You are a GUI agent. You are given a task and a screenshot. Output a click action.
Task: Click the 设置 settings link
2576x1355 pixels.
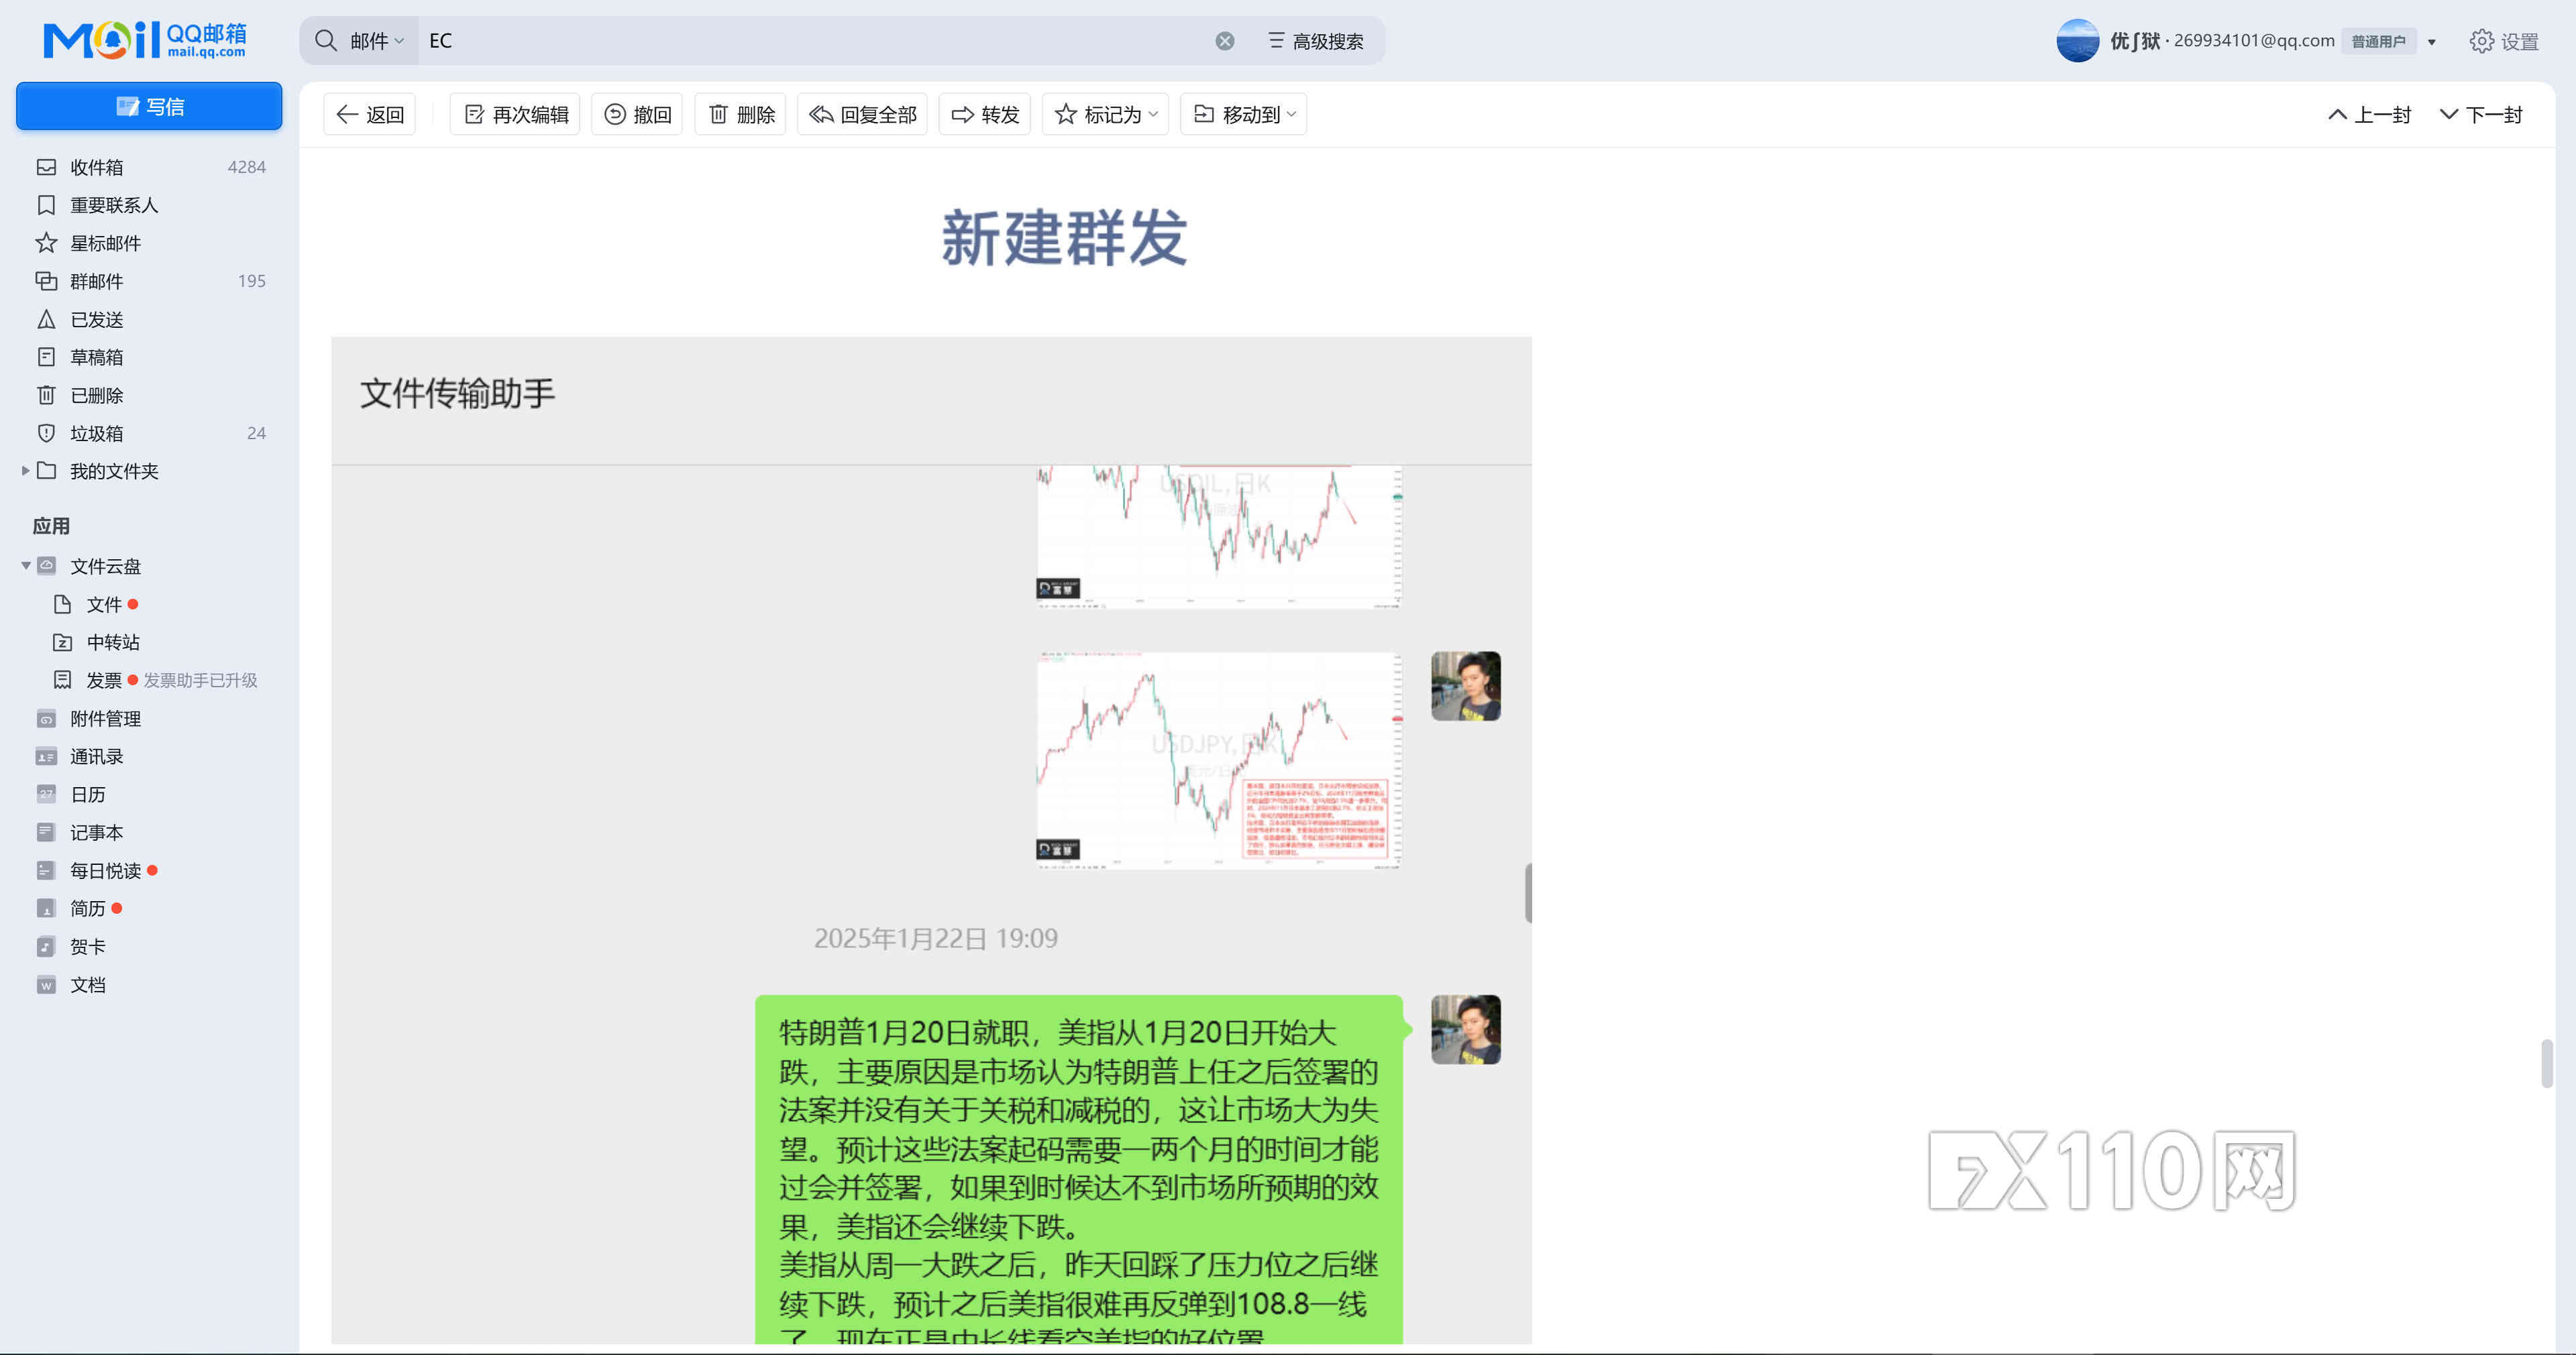(2520, 42)
